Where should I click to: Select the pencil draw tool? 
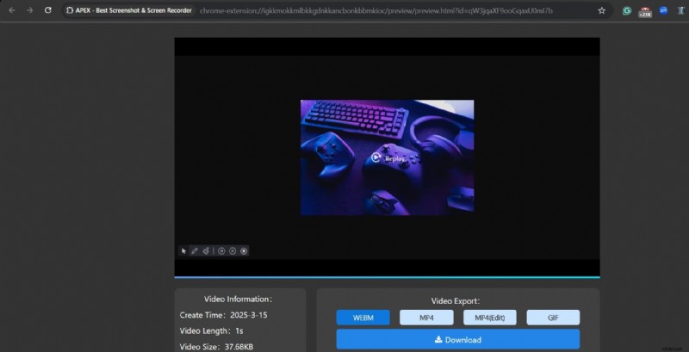(195, 251)
